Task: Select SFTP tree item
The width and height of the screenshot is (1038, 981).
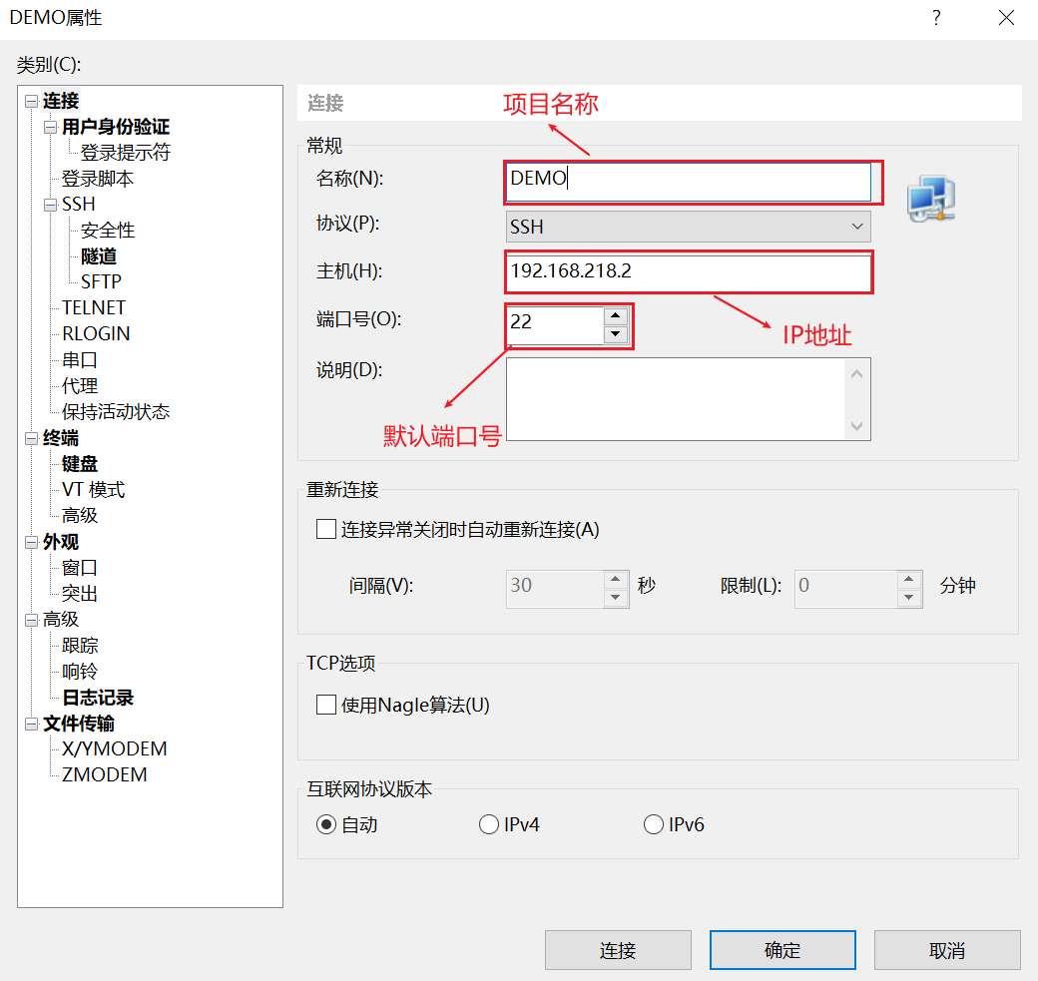Action: [101, 282]
